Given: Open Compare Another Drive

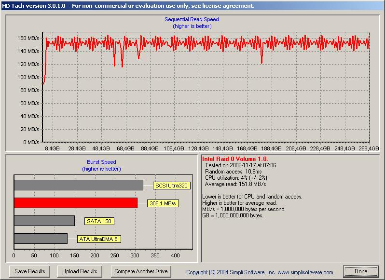Looking at the screenshot, I should click(x=141, y=271).
